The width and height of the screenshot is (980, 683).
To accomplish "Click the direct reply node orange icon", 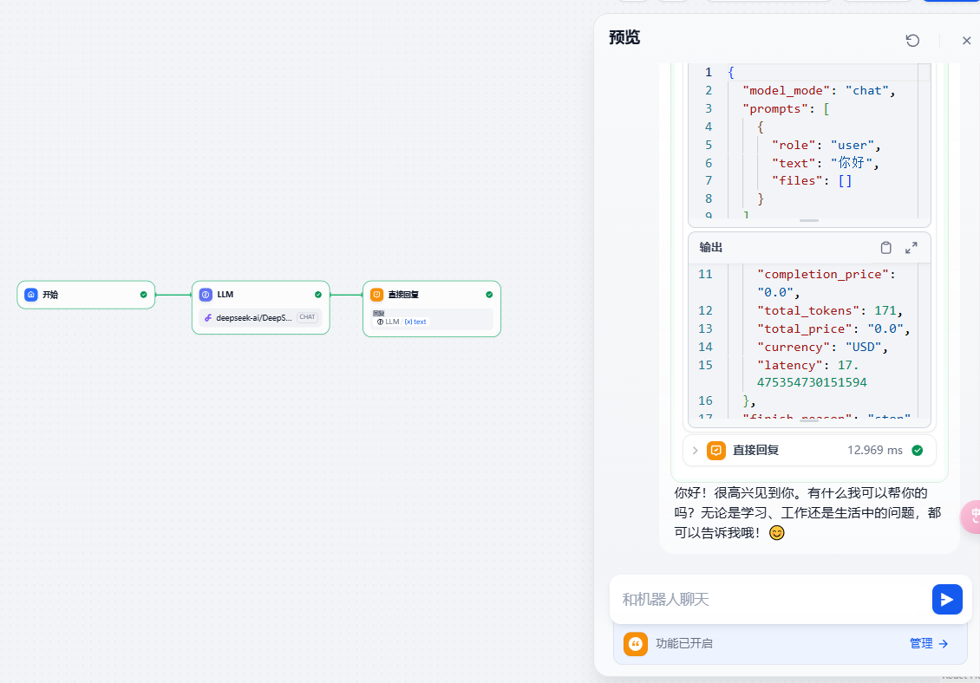I will coord(377,295).
